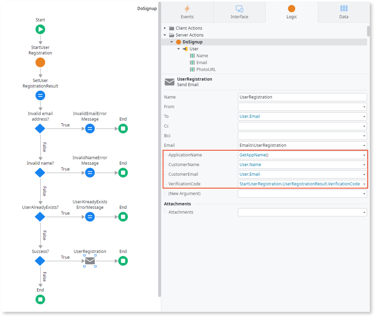Open the Bcc dropdown
Viewport: 375px width, 317px height.
click(364, 136)
